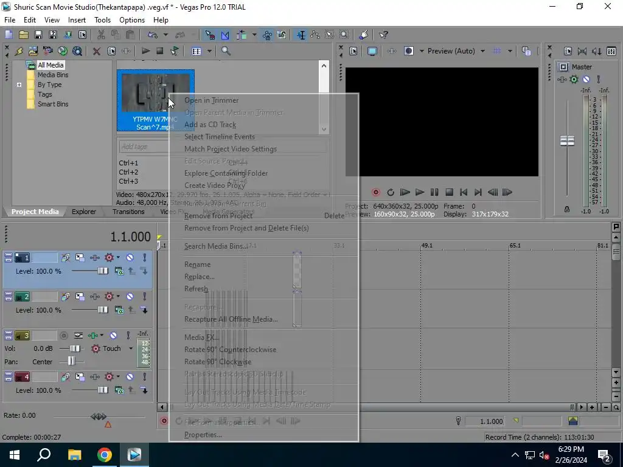
Task: Click Copy Snapshot icon in preview toolbar
Action: (x=526, y=51)
